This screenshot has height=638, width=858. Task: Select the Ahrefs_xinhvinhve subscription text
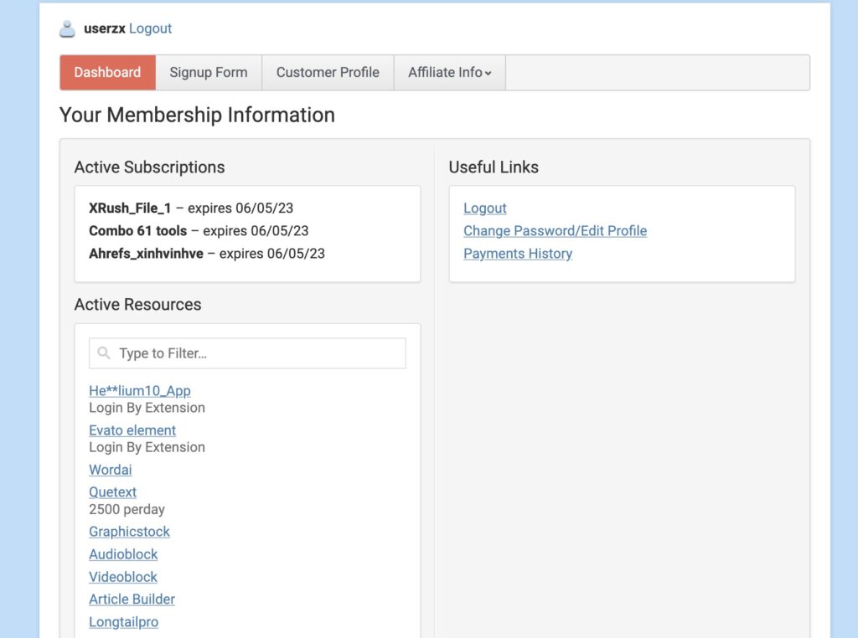click(x=146, y=254)
